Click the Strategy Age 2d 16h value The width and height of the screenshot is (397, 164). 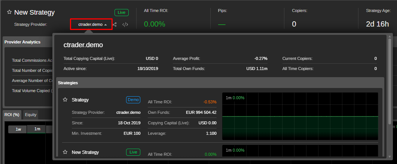pos(377,24)
